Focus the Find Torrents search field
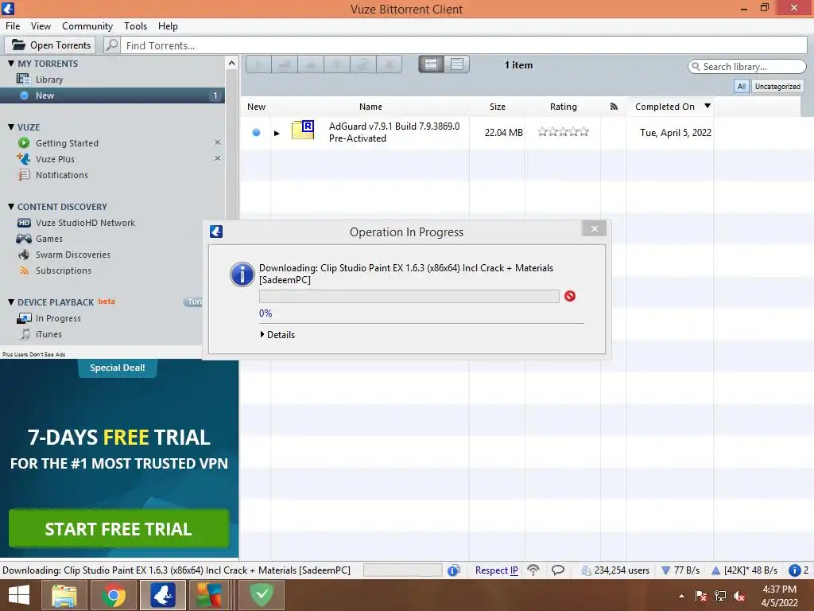814x611 pixels. [x=464, y=45]
